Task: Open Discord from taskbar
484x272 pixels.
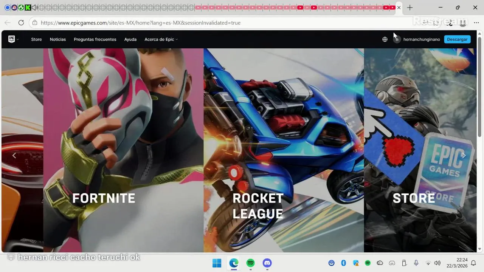Action: (x=267, y=263)
